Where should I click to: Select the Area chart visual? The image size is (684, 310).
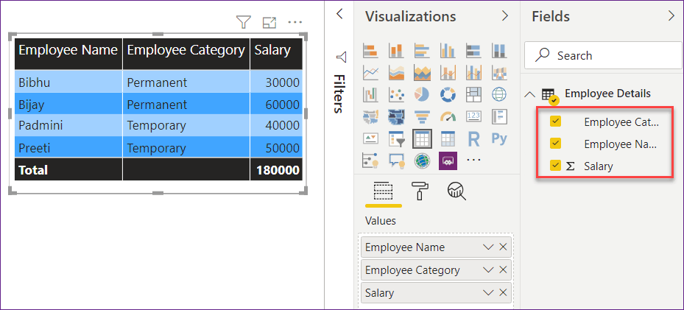tap(396, 72)
